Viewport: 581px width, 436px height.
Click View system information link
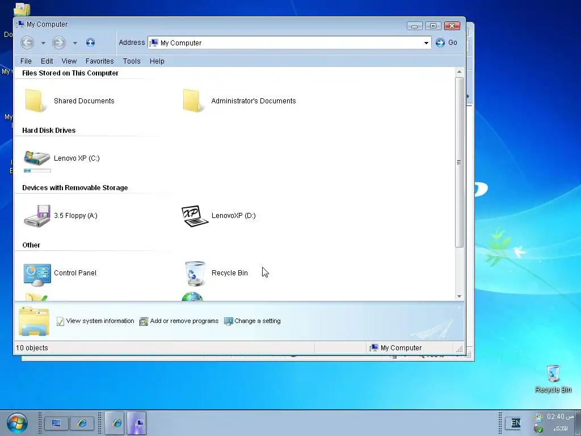100,321
